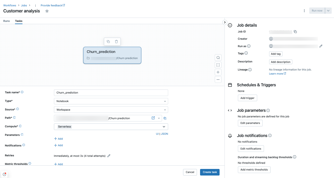Open the Run now split-button arrow

pos(328,11)
